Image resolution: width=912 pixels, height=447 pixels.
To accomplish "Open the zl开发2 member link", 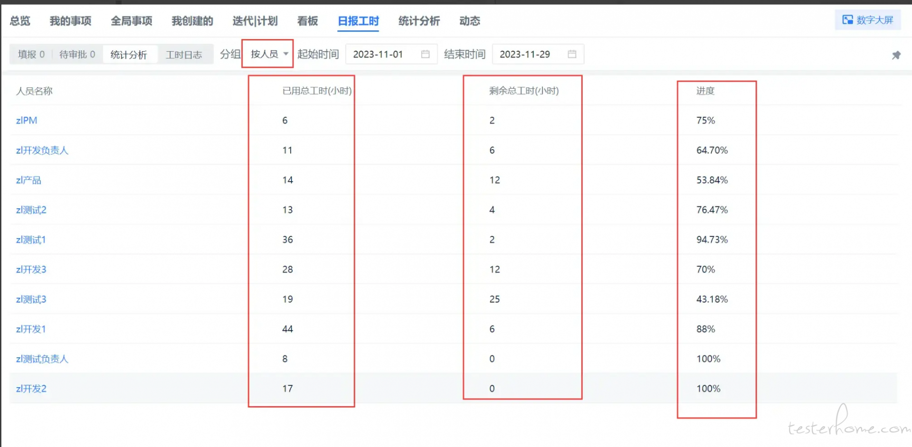I will 31,389.
